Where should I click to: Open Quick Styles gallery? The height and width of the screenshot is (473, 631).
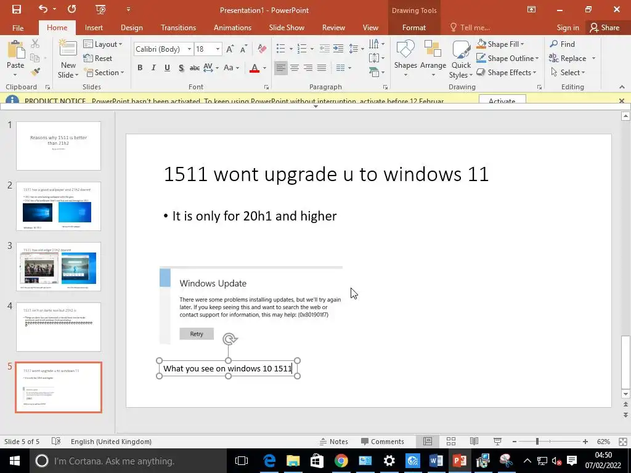[x=461, y=59]
